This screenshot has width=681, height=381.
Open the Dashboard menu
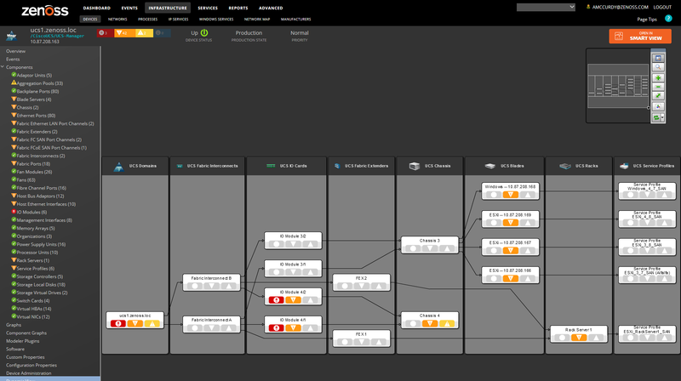pos(96,8)
